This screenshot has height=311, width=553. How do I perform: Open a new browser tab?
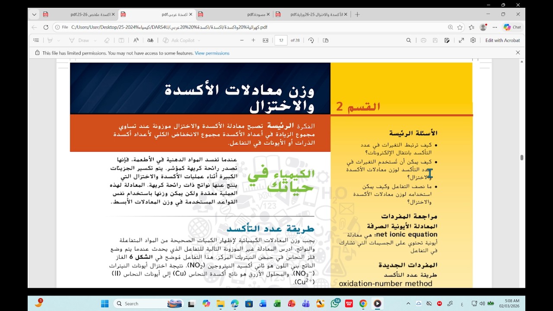(357, 14)
